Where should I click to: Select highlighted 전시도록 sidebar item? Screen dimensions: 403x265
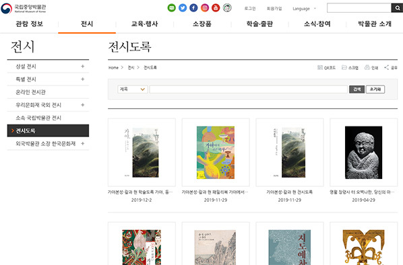click(48, 130)
